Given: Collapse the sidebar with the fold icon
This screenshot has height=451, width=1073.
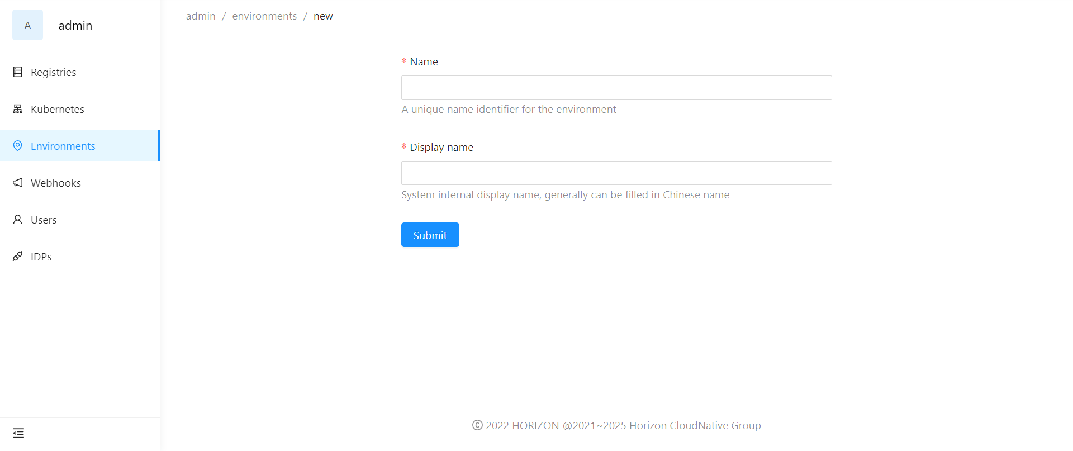Looking at the screenshot, I should tap(18, 433).
